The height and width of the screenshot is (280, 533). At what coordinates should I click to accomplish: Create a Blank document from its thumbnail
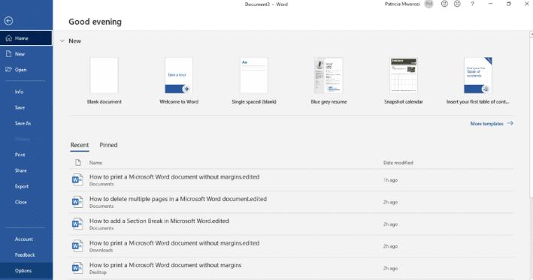[x=104, y=75]
